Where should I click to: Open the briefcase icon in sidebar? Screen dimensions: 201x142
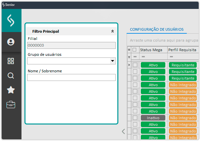(11, 105)
